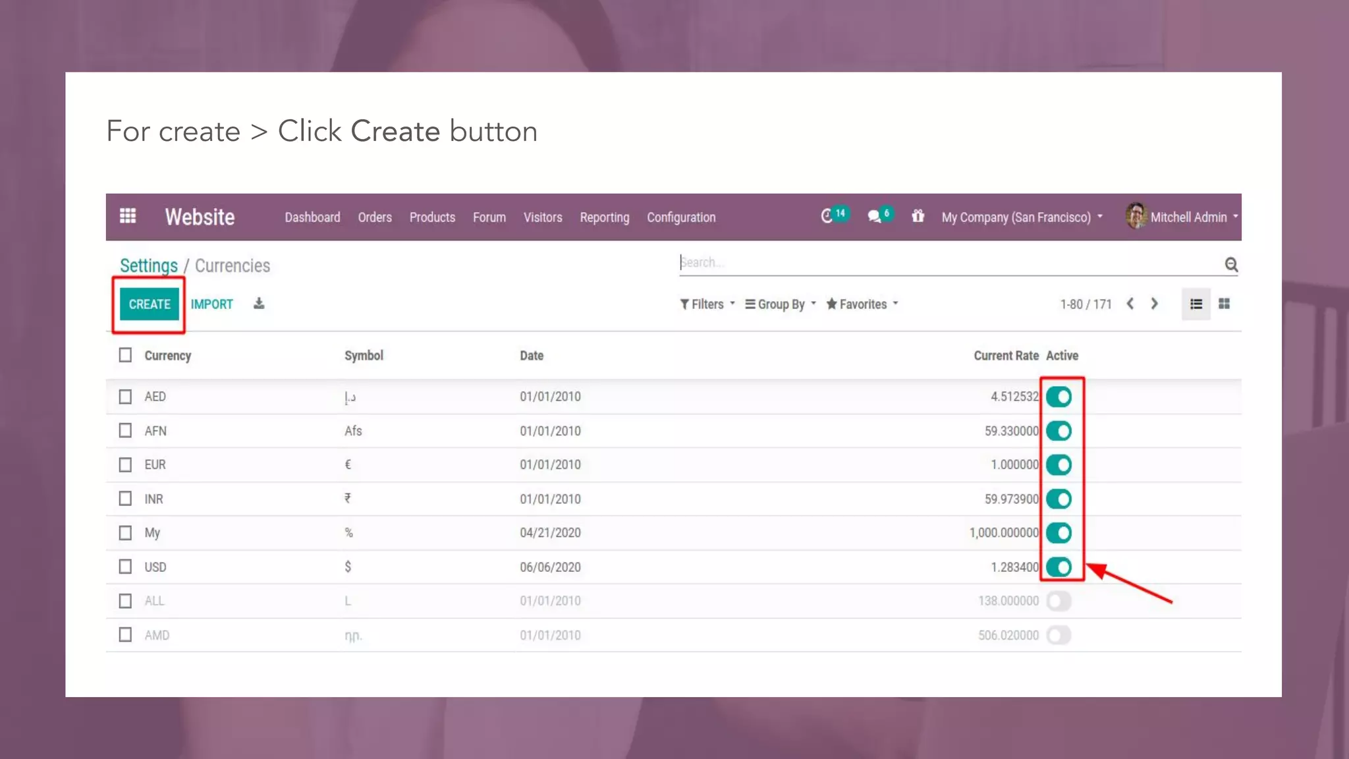
Task: Sort by Current Rate column header
Action: pyautogui.click(x=1006, y=356)
